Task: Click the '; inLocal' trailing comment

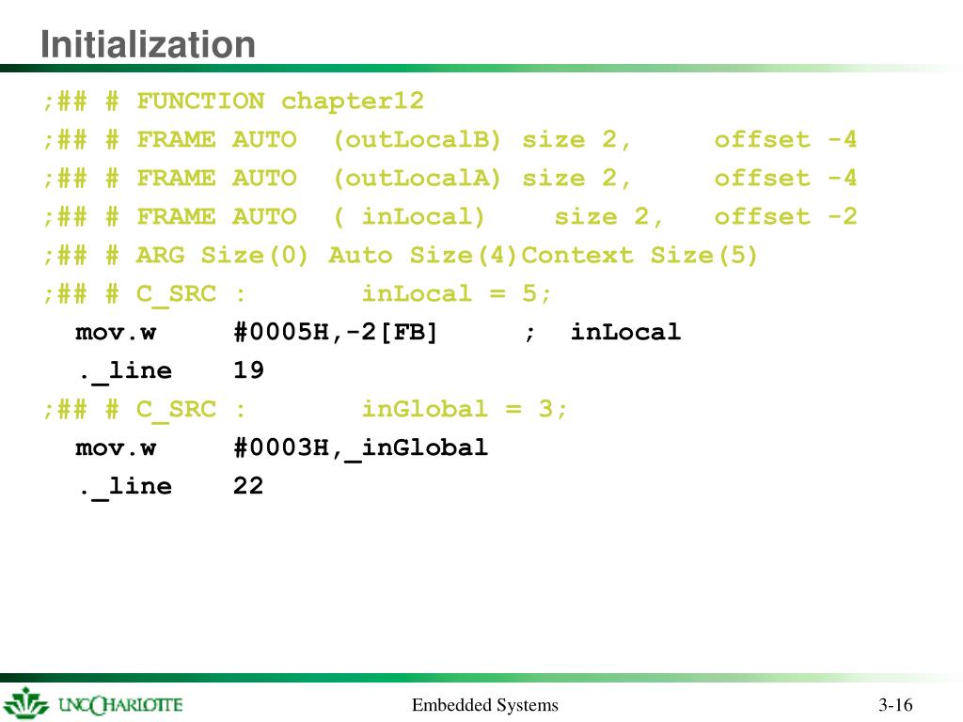Action: tap(603, 333)
